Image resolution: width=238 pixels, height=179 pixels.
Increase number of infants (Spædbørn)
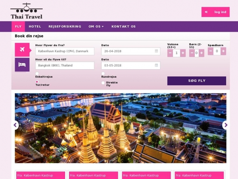click(223, 51)
